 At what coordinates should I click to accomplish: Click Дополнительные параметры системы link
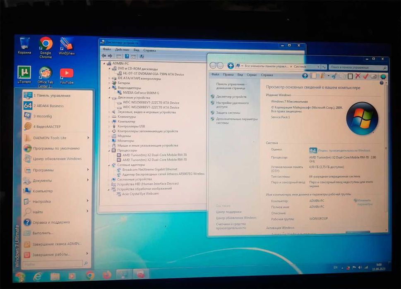237,121
